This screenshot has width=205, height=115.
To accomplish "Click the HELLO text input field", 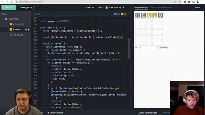I will [x=146, y=48].
